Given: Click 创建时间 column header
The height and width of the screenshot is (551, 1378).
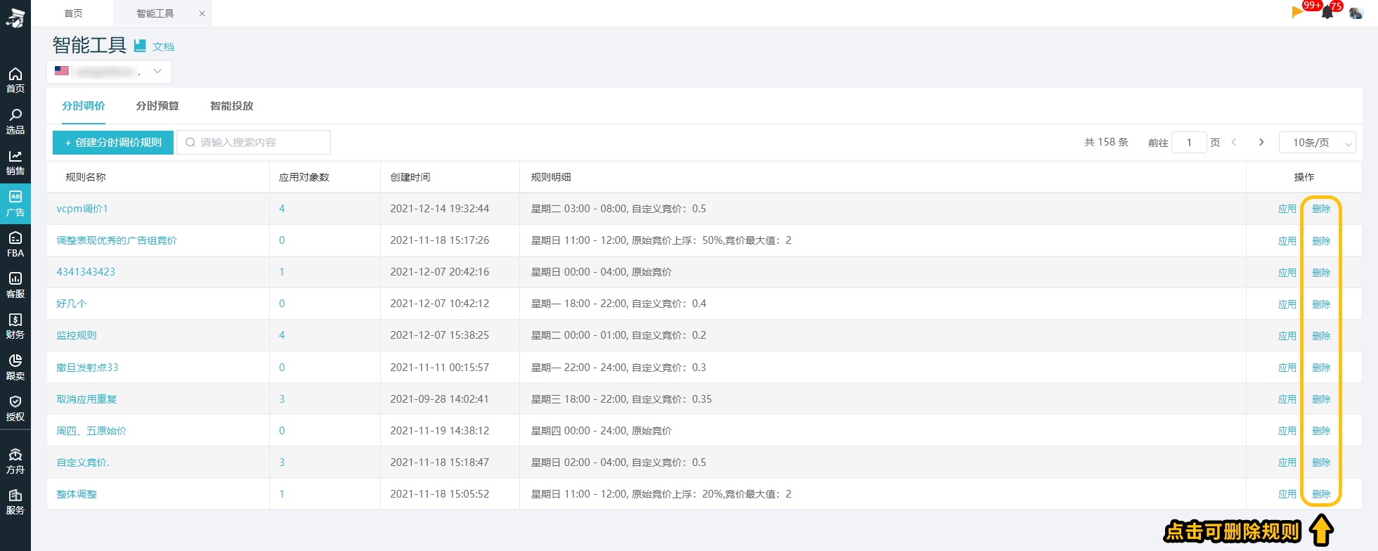Looking at the screenshot, I should (x=410, y=177).
